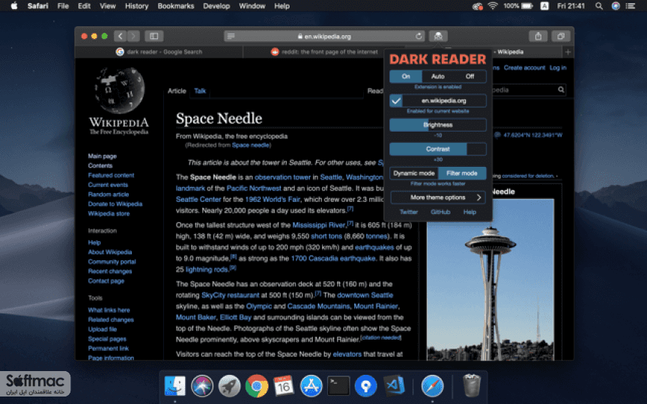Open the blue pin app in Dock
Image resolution: width=647 pixels, height=404 pixels.
(x=365, y=386)
